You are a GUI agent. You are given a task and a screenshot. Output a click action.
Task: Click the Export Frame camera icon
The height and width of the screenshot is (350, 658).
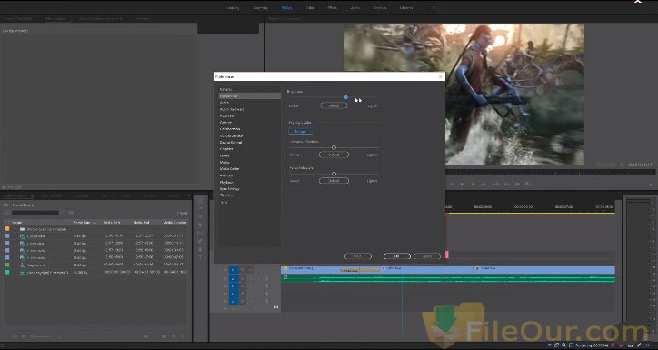point(517,185)
